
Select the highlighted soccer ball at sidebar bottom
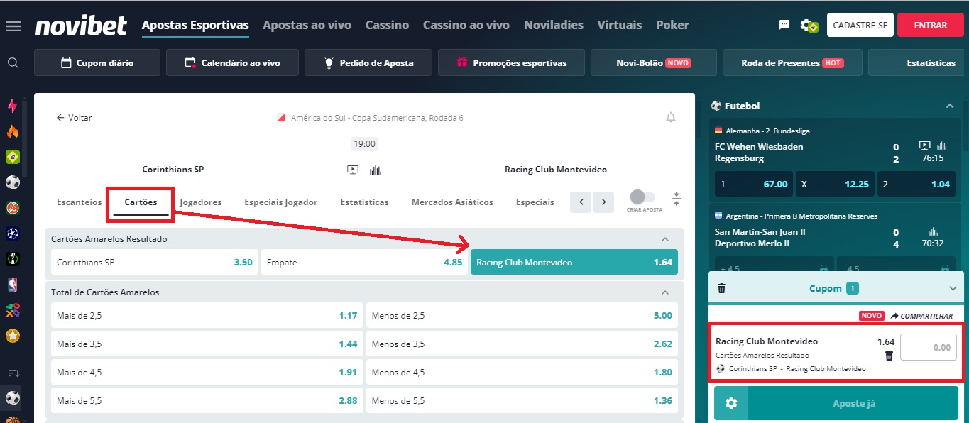click(x=13, y=398)
